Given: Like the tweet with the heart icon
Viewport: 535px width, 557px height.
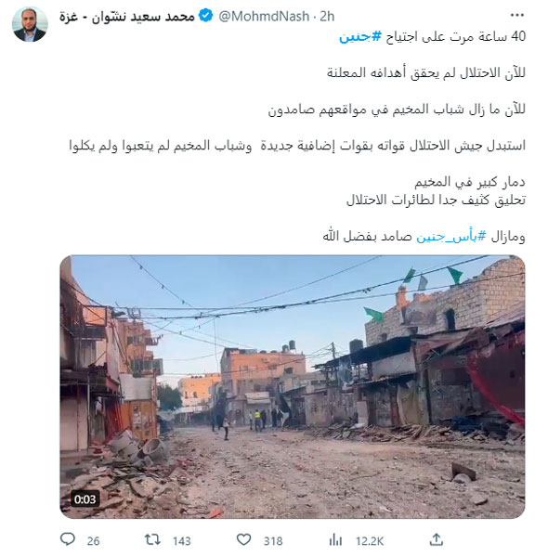Looking at the screenshot, I should (244, 540).
